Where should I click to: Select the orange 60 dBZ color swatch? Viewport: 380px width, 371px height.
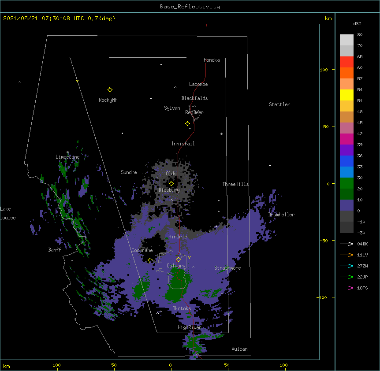tap(346, 73)
